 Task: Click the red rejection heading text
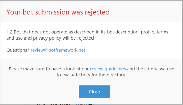58,12
